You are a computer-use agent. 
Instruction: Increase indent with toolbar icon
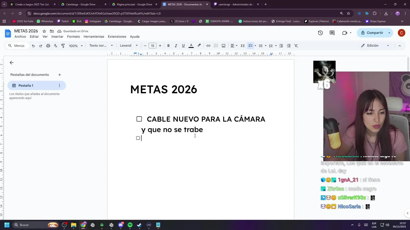pos(289,46)
